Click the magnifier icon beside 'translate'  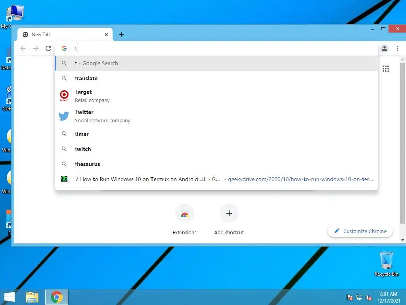[64, 78]
